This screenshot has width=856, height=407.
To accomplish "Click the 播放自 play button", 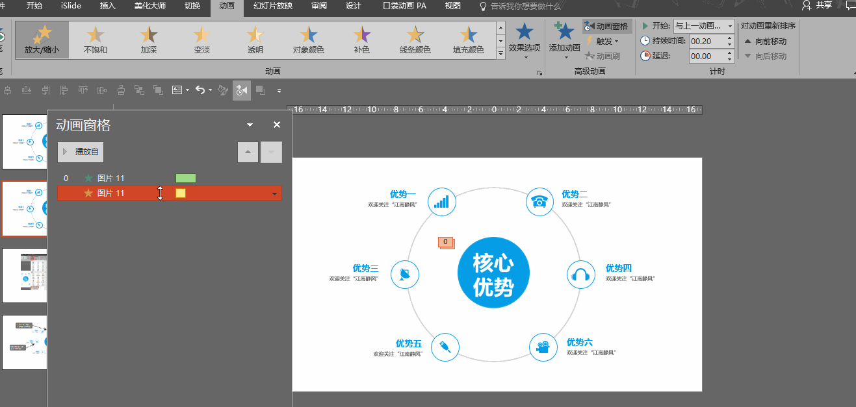I will click(x=81, y=152).
